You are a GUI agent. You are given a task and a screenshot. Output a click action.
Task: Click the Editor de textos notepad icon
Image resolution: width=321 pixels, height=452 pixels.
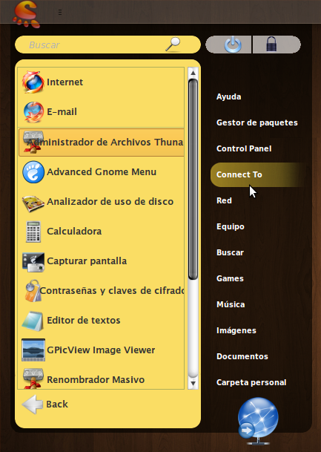point(33,321)
